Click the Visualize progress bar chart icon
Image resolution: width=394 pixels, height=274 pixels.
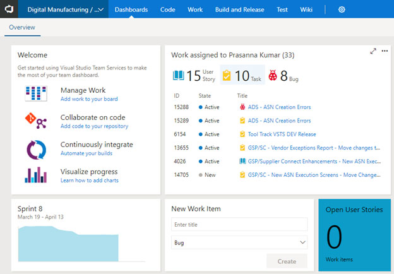[x=36, y=175]
